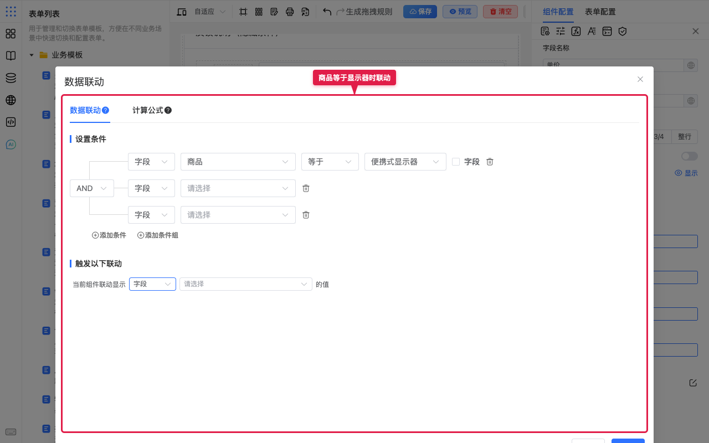Open 请选择 dropdown before 的值

point(246,284)
